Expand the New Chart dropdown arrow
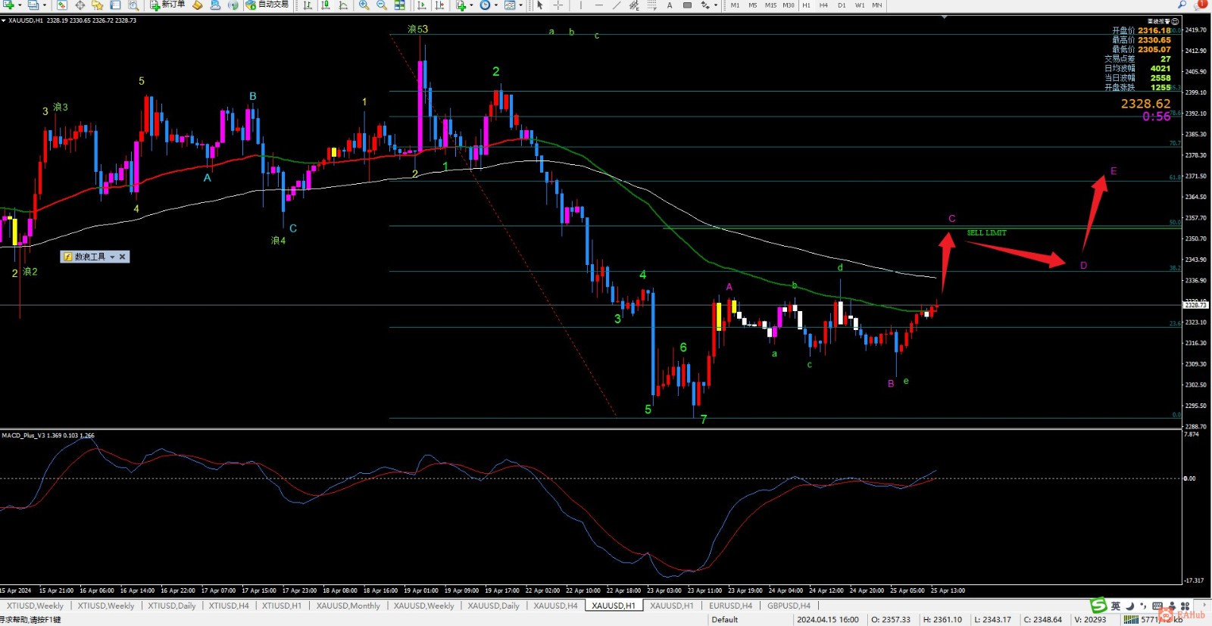 [18, 5]
